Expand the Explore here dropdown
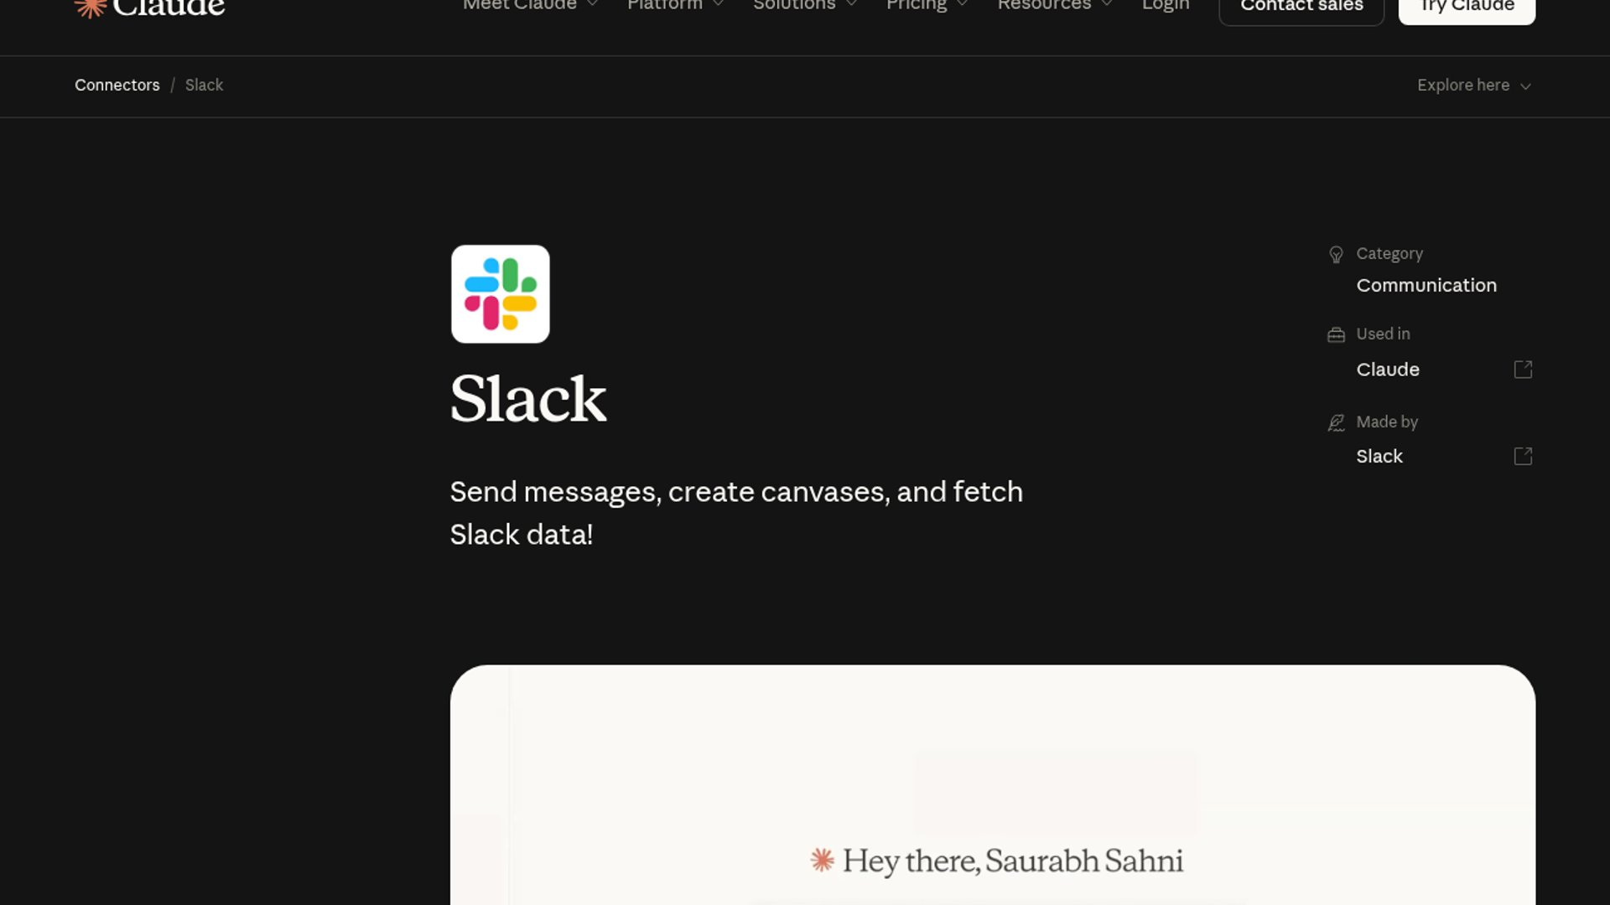Viewport: 1610px width, 905px height. (x=1473, y=85)
